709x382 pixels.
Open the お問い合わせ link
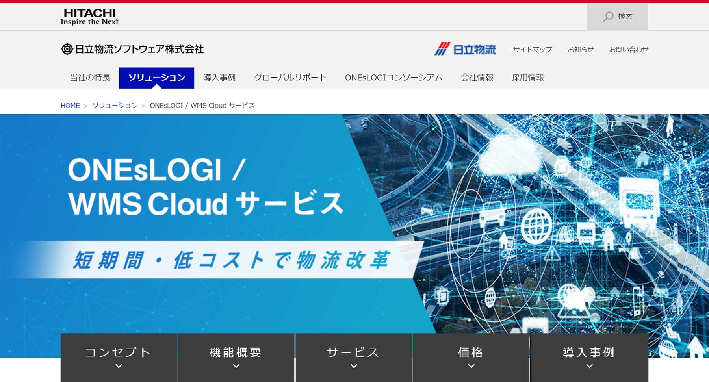[629, 50]
